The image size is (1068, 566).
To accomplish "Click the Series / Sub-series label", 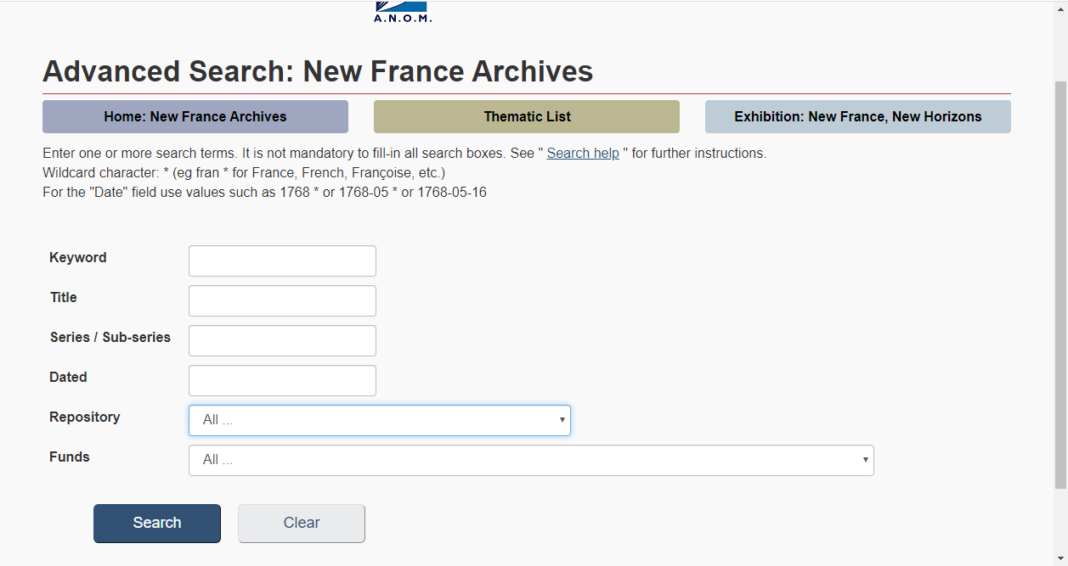I will click(110, 338).
